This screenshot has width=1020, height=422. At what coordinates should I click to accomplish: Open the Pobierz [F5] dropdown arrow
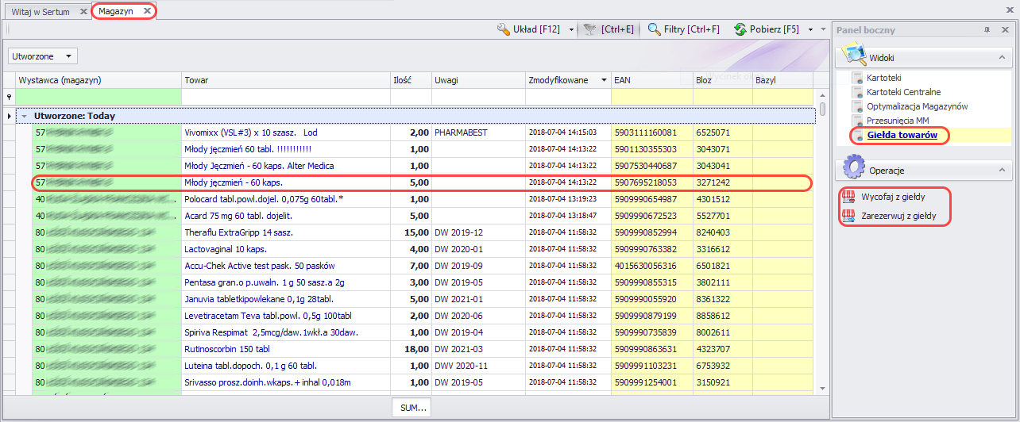(809, 29)
